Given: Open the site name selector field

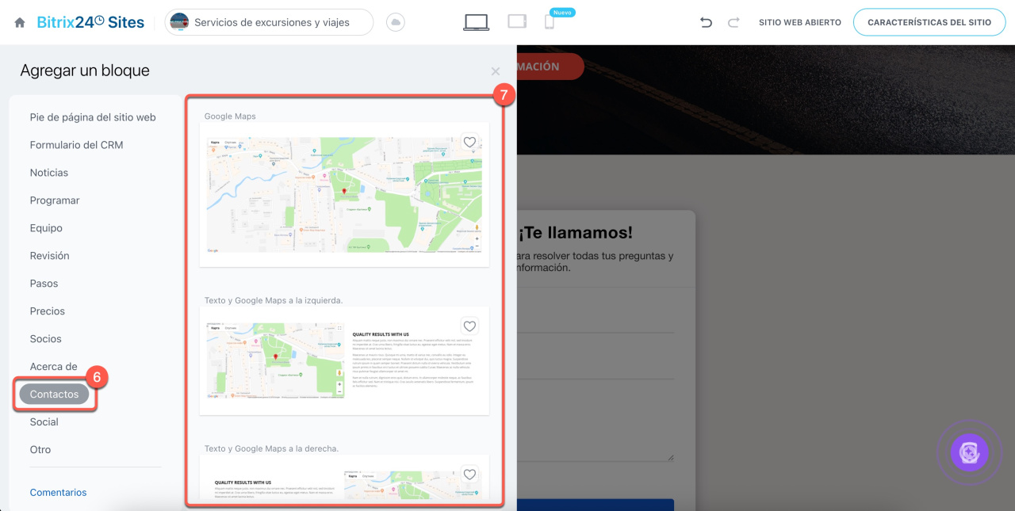Looking at the screenshot, I should (x=269, y=23).
